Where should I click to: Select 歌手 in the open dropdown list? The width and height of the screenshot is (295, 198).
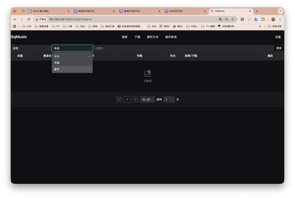coord(57,69)
